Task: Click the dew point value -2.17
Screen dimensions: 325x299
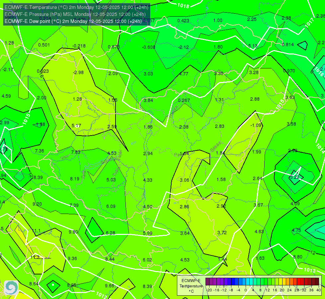Action: pyautogui.click(x=8, y=69)
